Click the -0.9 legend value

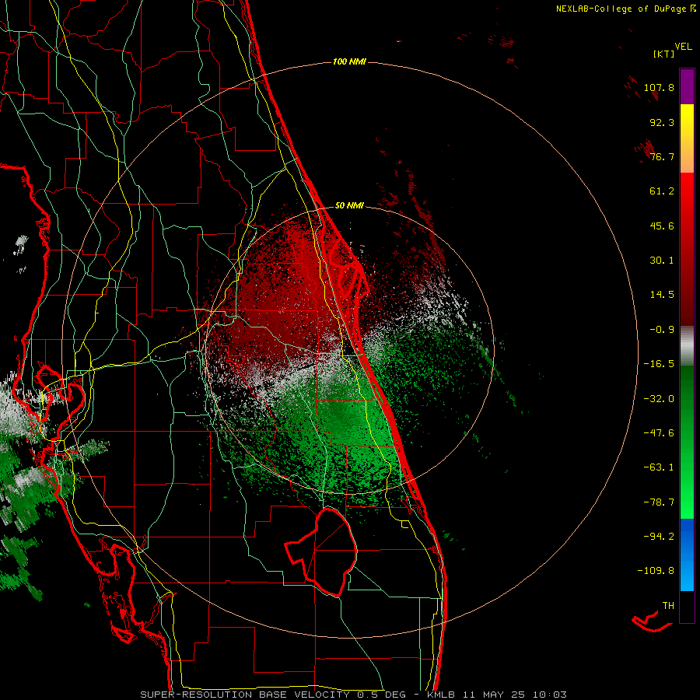(662, 330)
